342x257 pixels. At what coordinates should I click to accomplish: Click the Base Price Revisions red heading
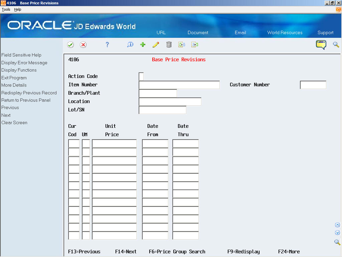179,60
